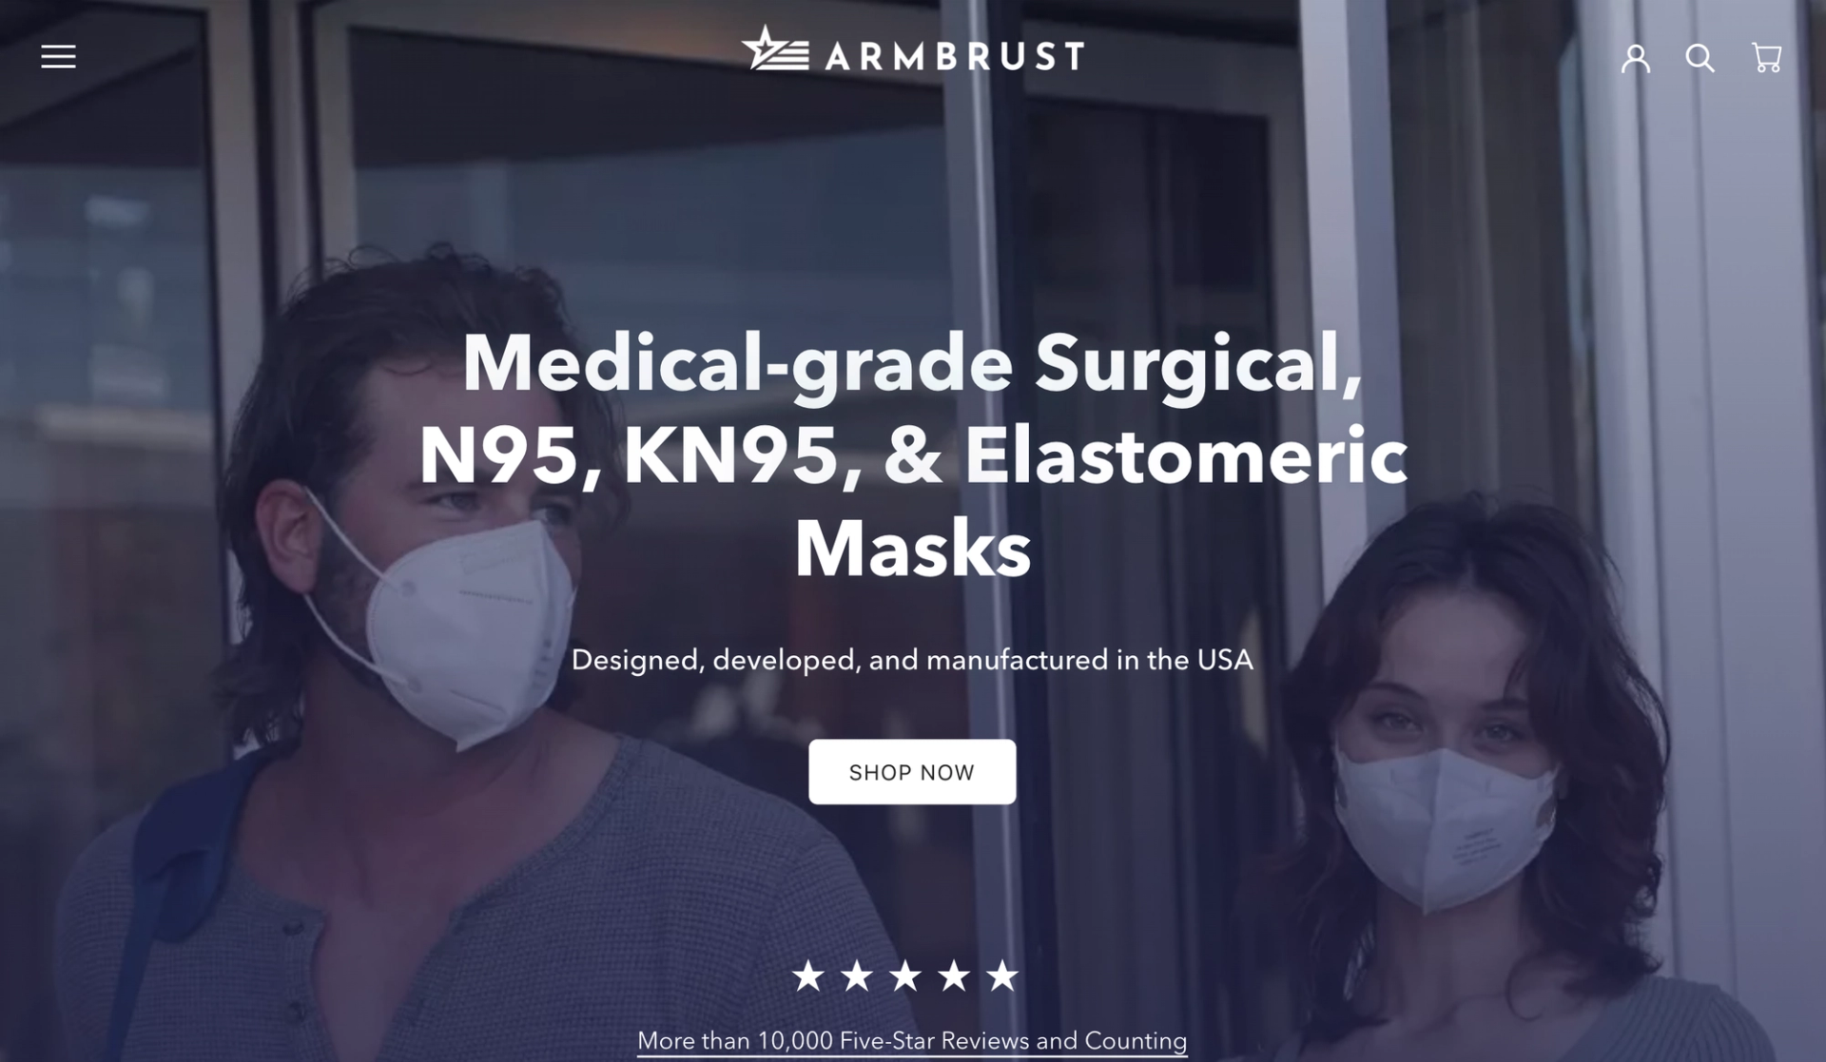Screen dimensions: 1826x1062
Task: Click the star-and-stripes Armbrust logo emblem
Action: (x=775, y=48)
